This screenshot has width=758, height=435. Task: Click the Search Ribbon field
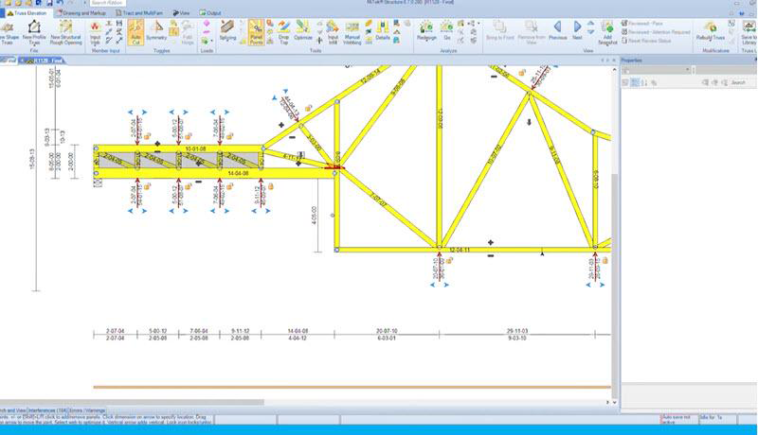pyautogui.click(x=108, y=3)
